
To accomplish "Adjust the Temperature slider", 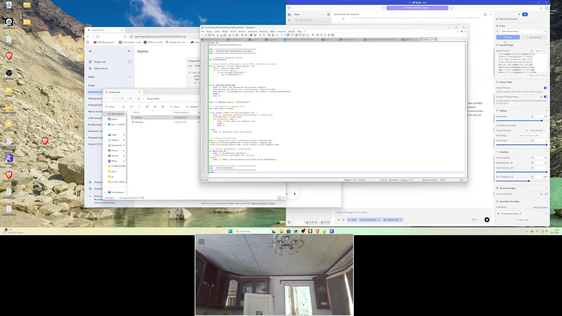I will [521, 121].
